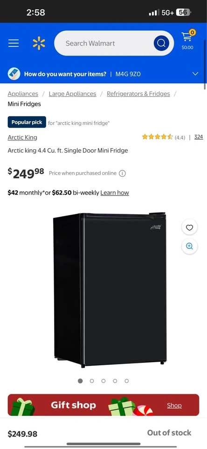Tap the blue search magnifier button
The image size is (207, 449).
(x=161, y=43)
